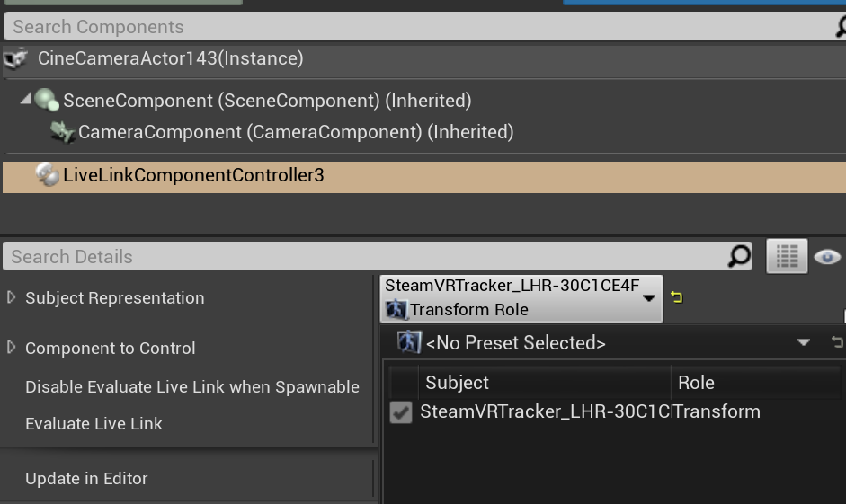Click the CineCameraActor143 camera actor icon
846x504 pixels.
pos(16,59)
